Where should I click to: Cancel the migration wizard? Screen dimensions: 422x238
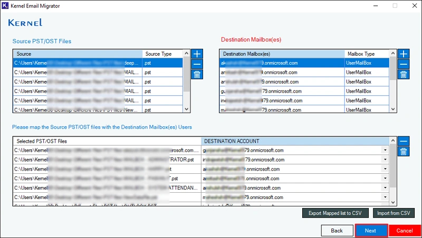[x=405, y=231]
